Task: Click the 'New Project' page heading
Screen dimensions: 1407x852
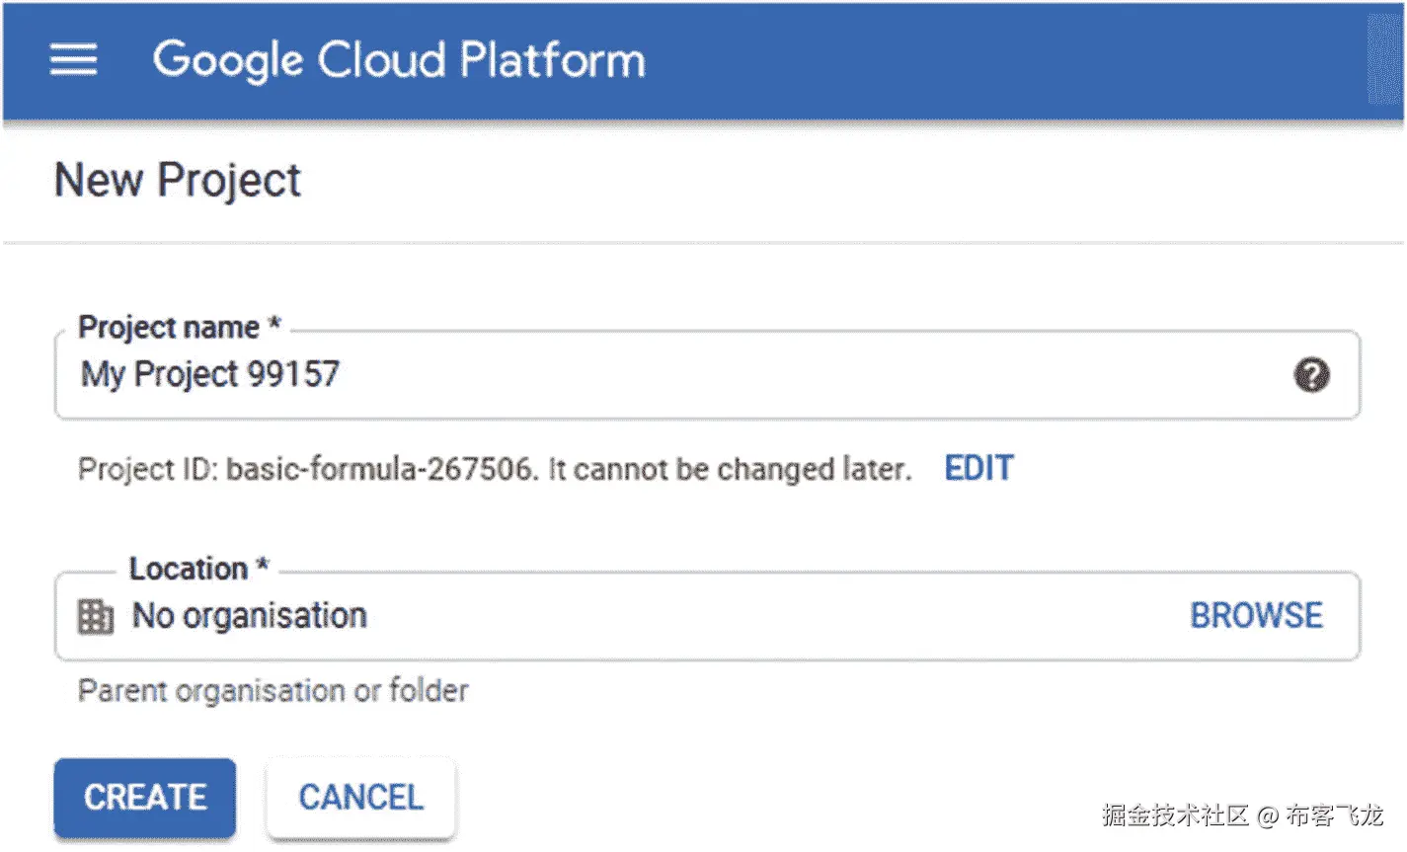Action: 178,181
